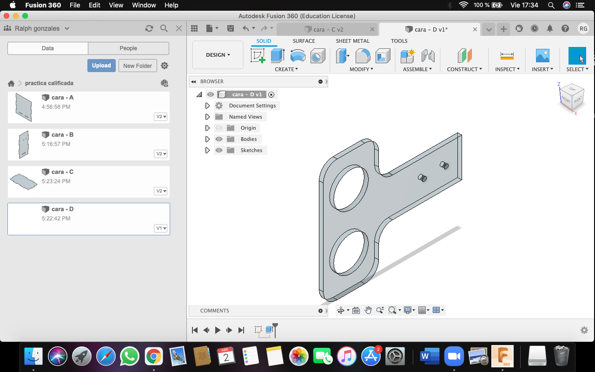Open cara - A version V2 dropdown

161,117
